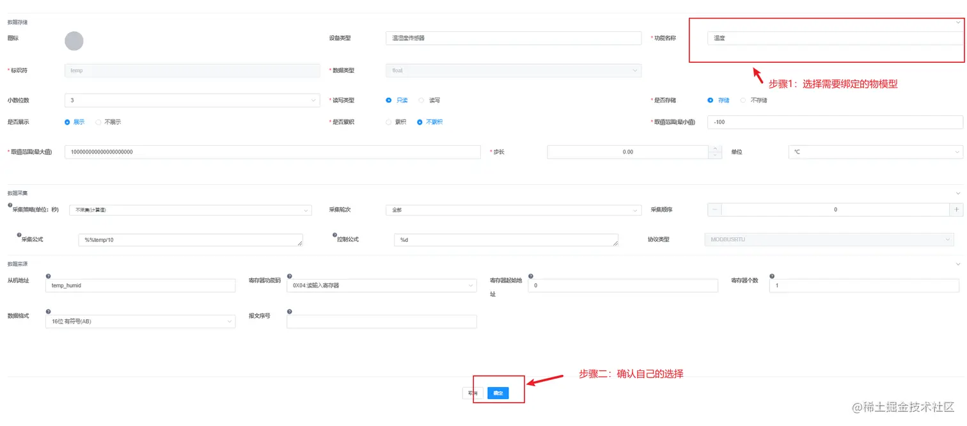Click the 功能名称 field showing 温度
Screen dimensions: 967x426
(x=835, y=38)
